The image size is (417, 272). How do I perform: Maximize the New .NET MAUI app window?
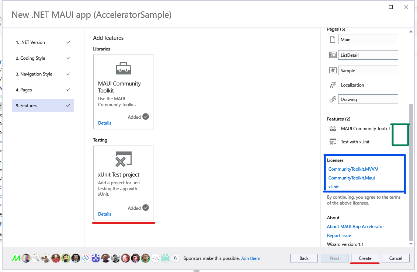click(x=391, y=7)
